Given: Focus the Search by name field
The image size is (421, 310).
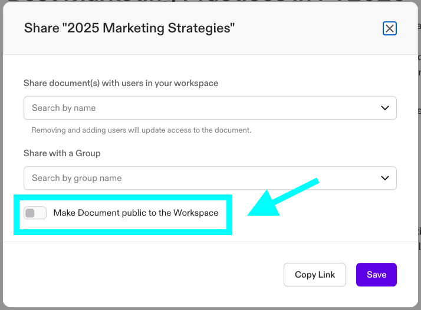Looking at the screenshot, I should (x=210, y=108).
